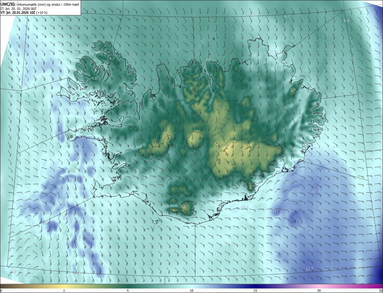Click the 15 tick on the colour scale
Screen dimensions: 383x293
click(x=255, y=291)
